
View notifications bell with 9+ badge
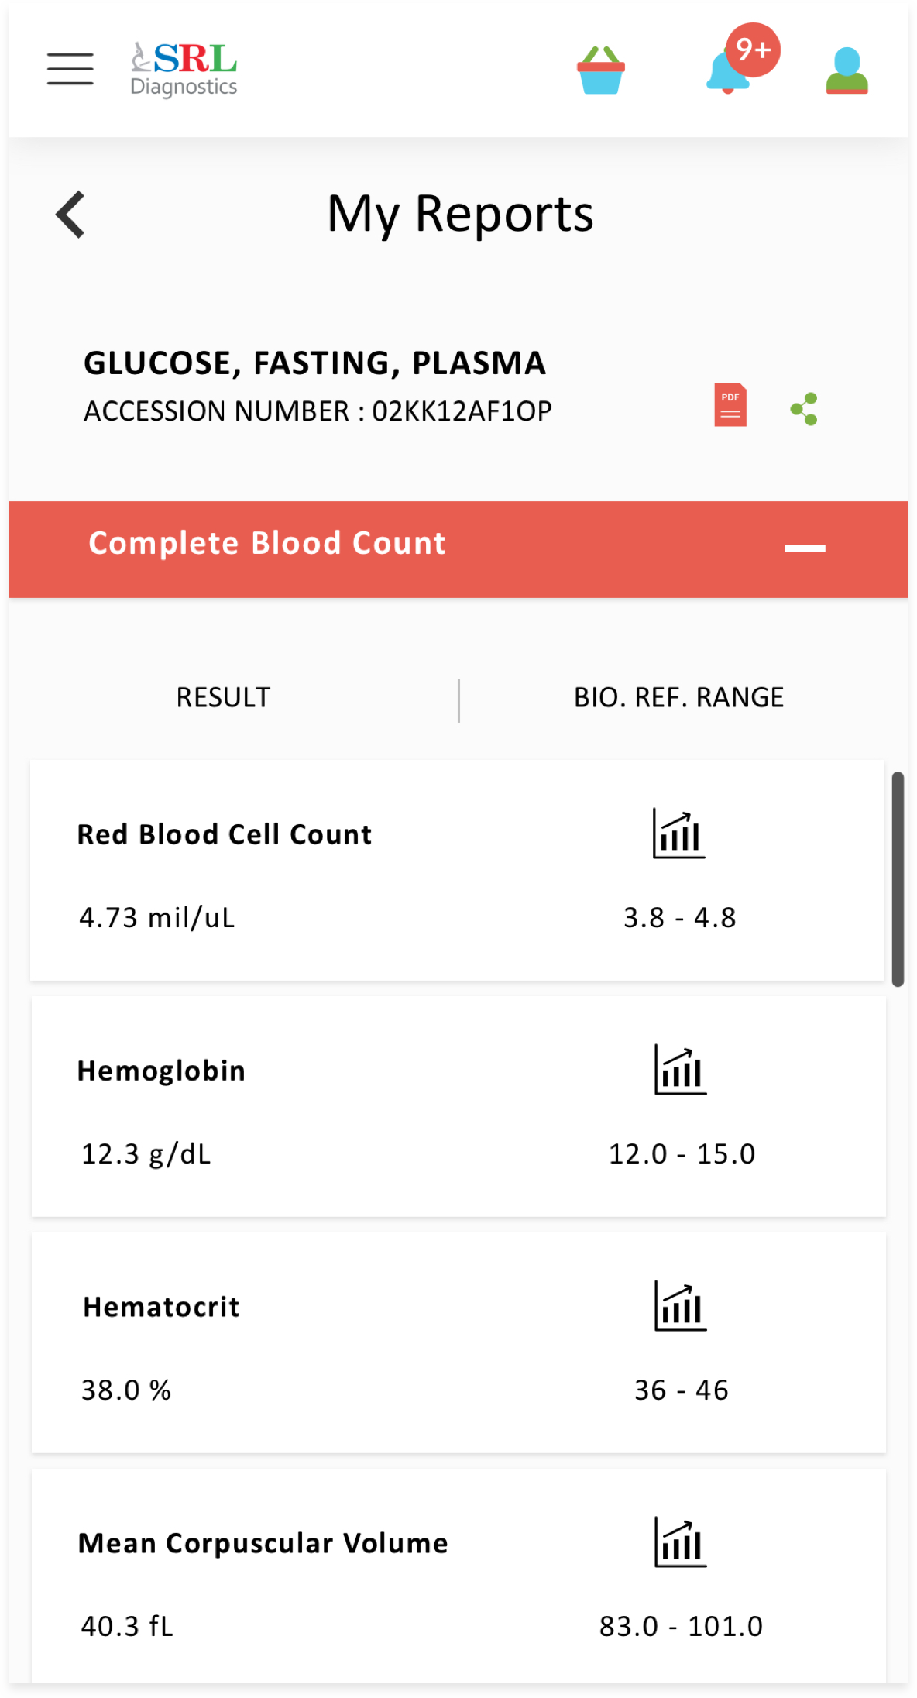tap(742, 60)
